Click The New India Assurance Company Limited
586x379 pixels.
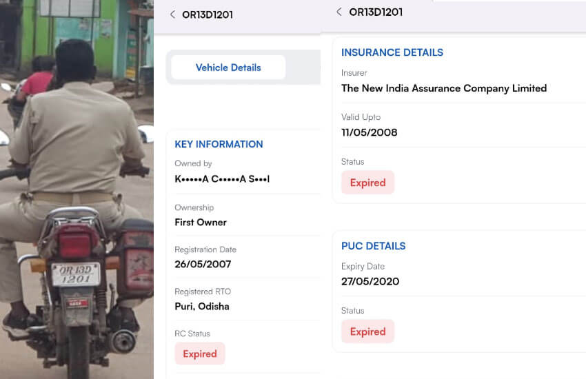click(444, 88)
